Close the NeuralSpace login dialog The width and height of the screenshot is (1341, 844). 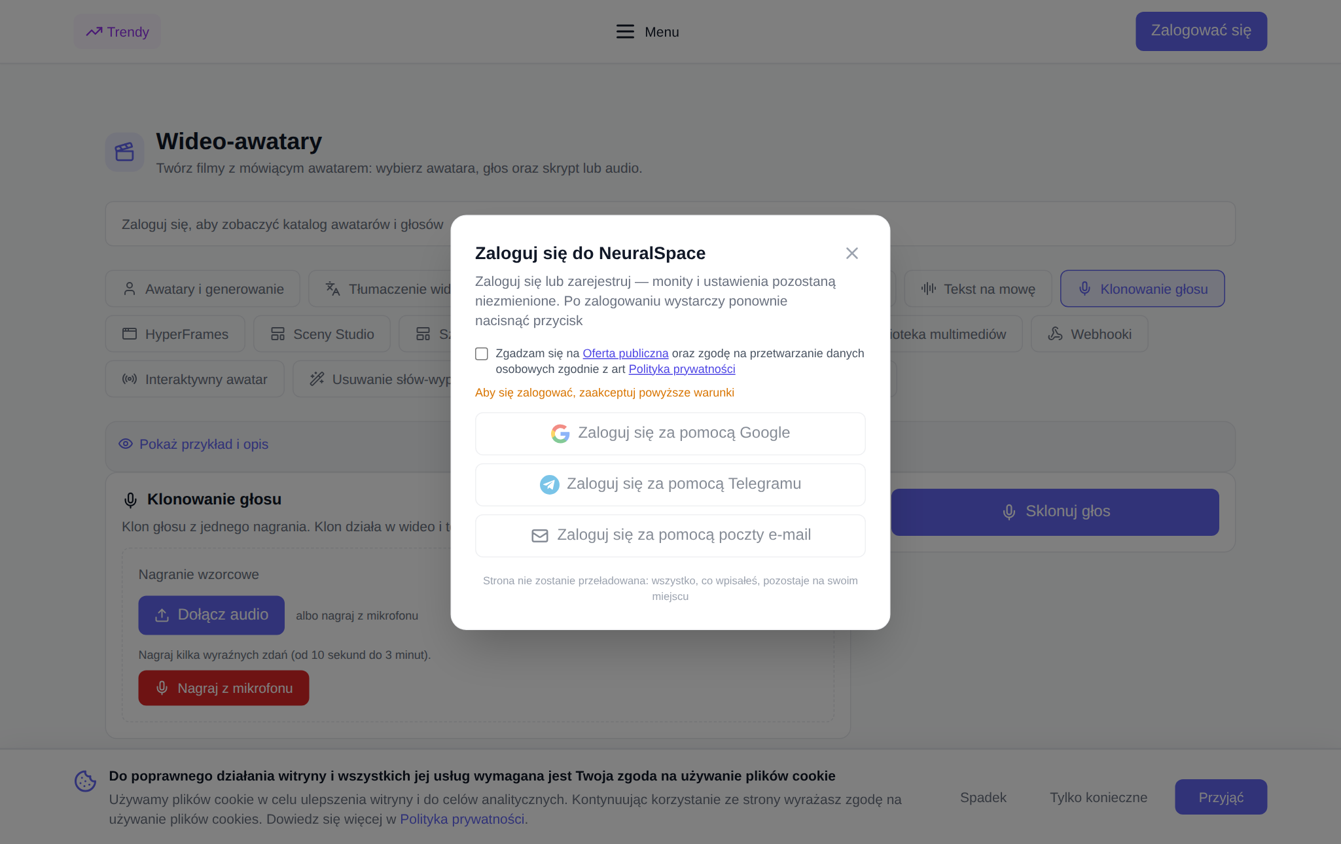point(851,253)
